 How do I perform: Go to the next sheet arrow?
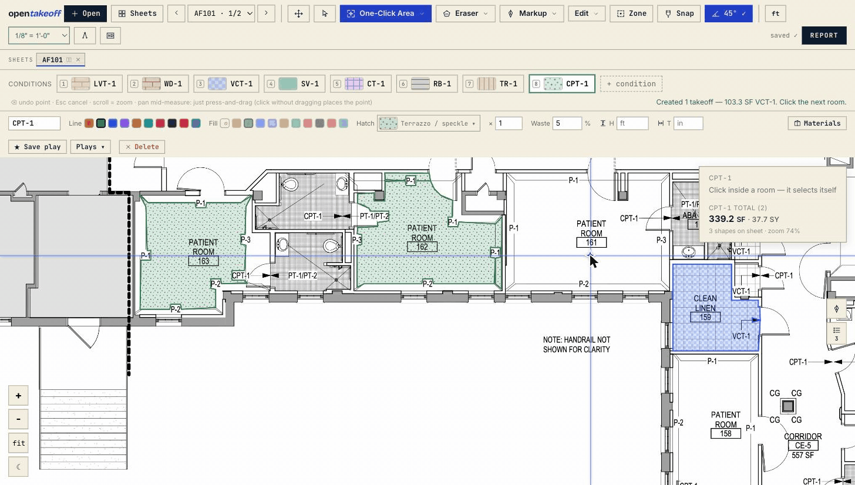coord(266,14)
